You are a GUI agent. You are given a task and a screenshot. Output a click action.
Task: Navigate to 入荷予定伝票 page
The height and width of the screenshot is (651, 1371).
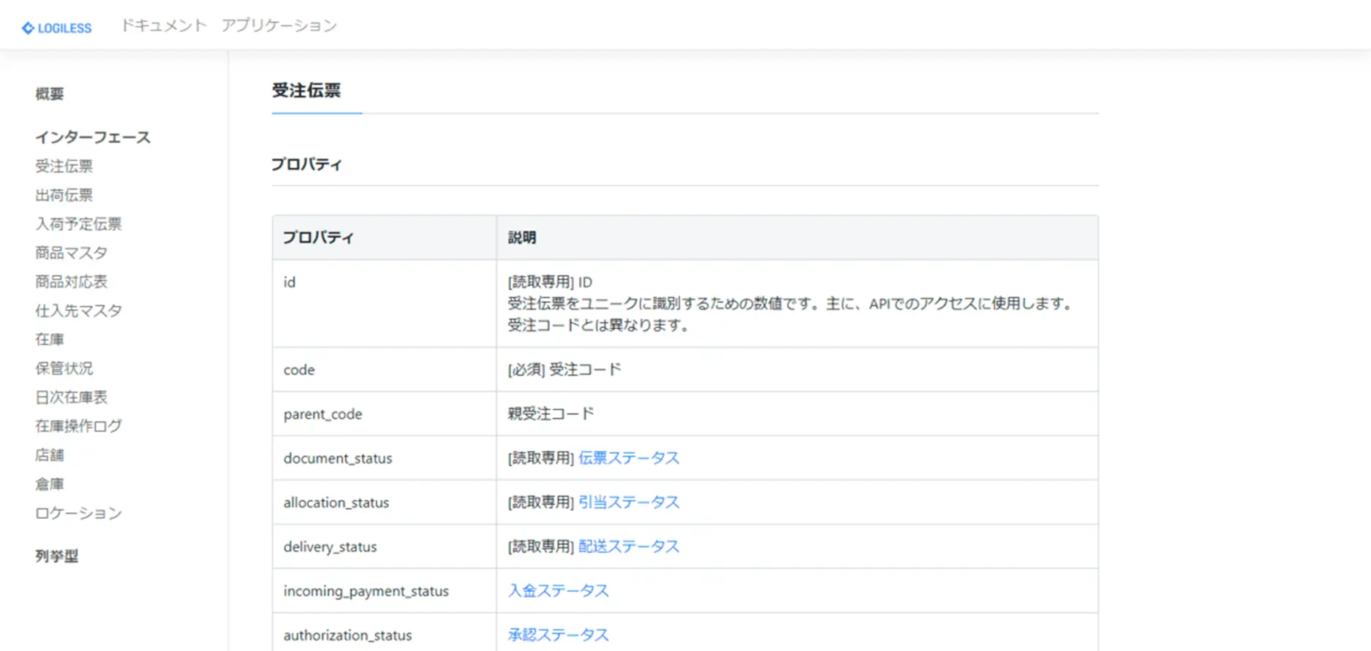click(78, 224)
